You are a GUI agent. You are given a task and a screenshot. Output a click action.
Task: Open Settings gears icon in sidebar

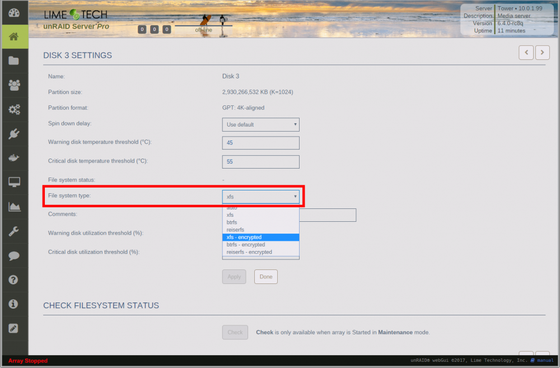[14, 109]
